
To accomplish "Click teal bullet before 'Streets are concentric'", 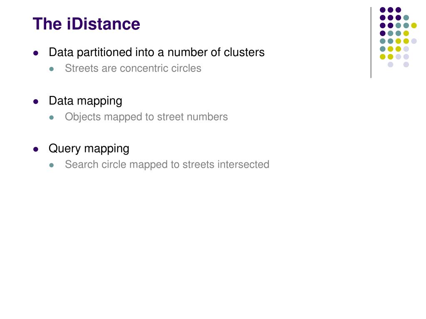I will pyautogui.click(x=52, y=69).
